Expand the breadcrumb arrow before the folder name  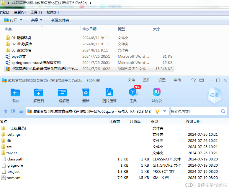coord(9,3)
